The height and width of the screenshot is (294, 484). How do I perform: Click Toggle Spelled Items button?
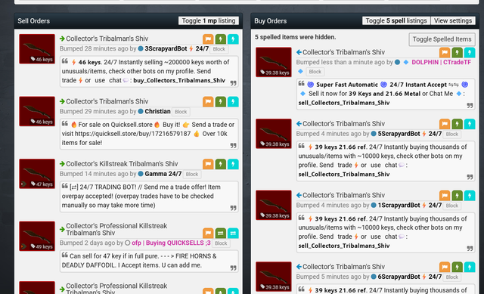pyautogui.click(x=442, y=39)
